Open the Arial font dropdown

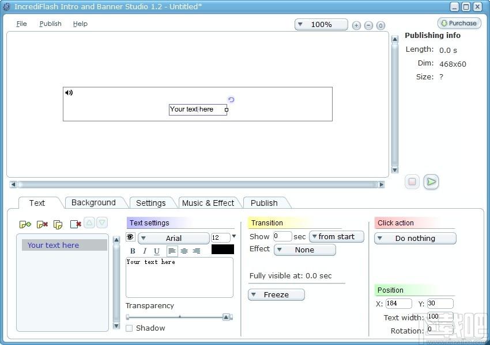(x=174, y=239)
